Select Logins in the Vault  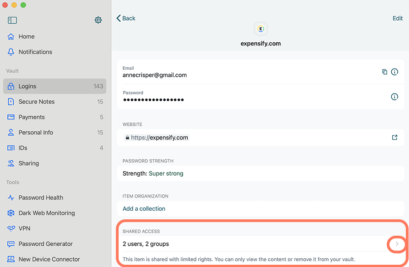(x=55, y=86)
